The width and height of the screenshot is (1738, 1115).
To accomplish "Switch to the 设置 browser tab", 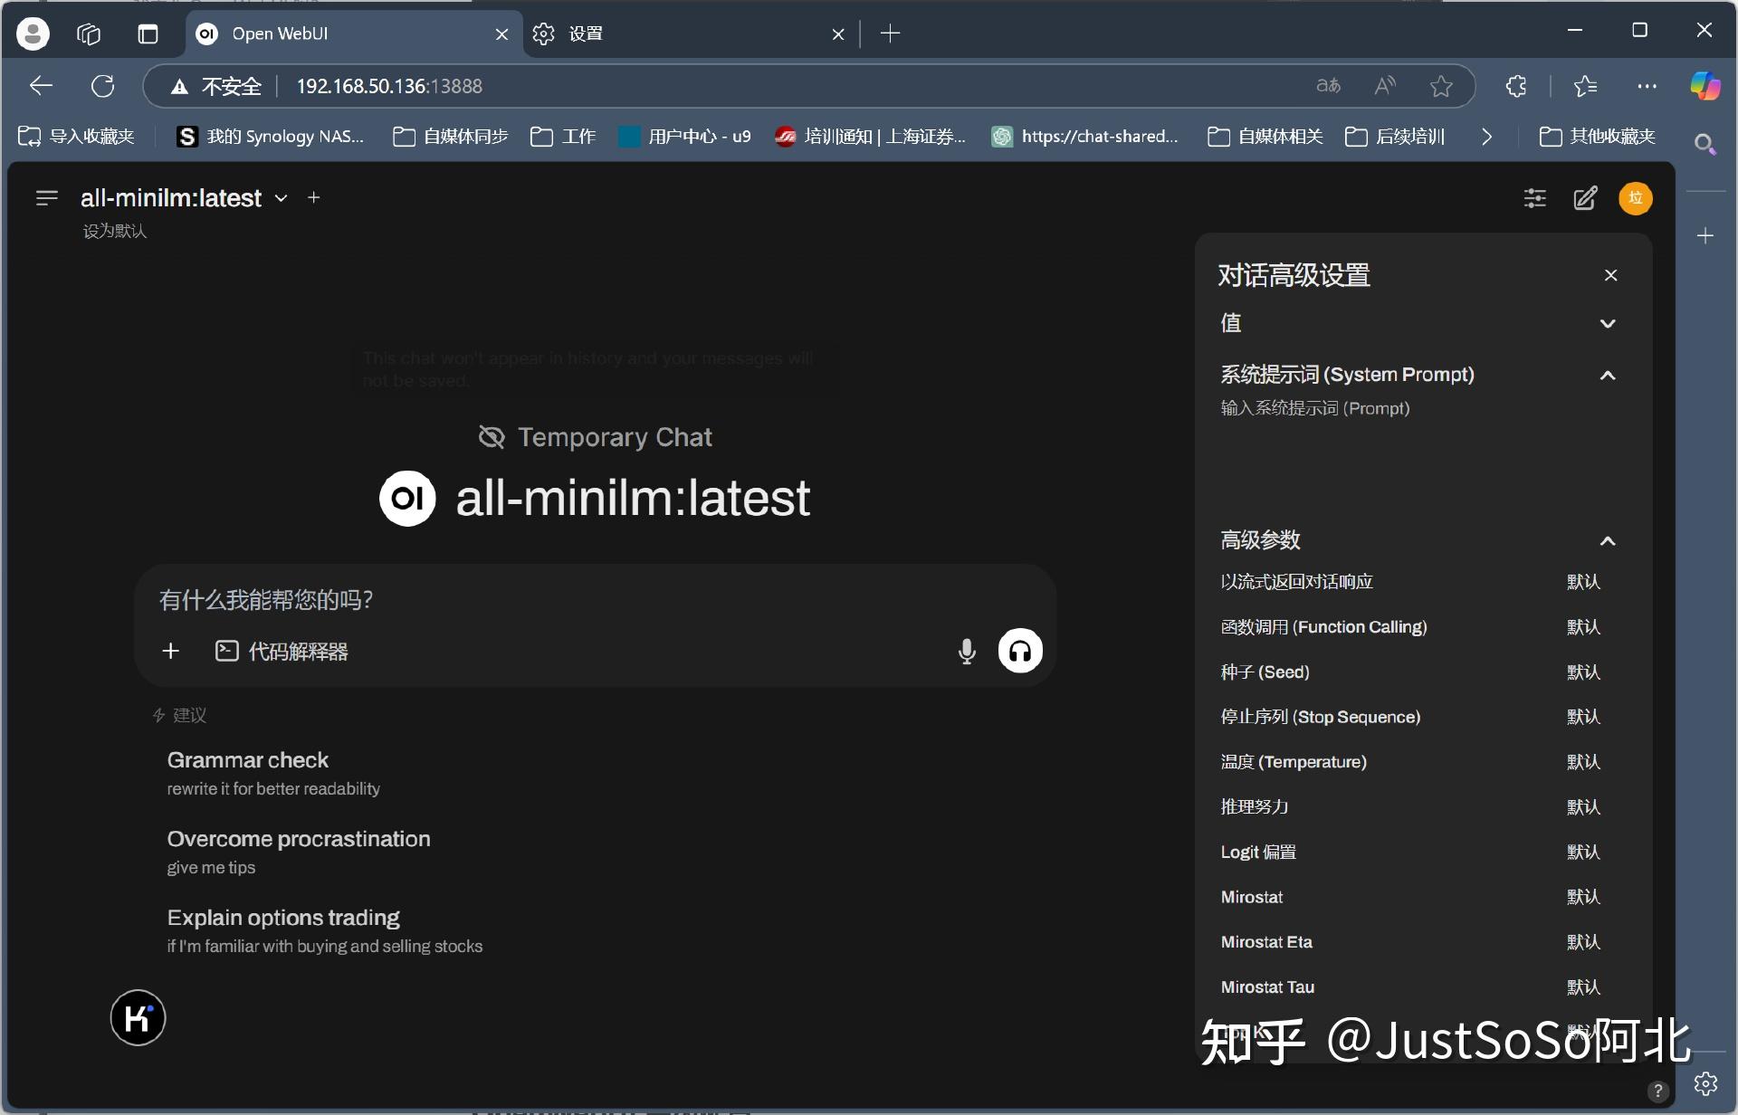I will pos(586,33).
